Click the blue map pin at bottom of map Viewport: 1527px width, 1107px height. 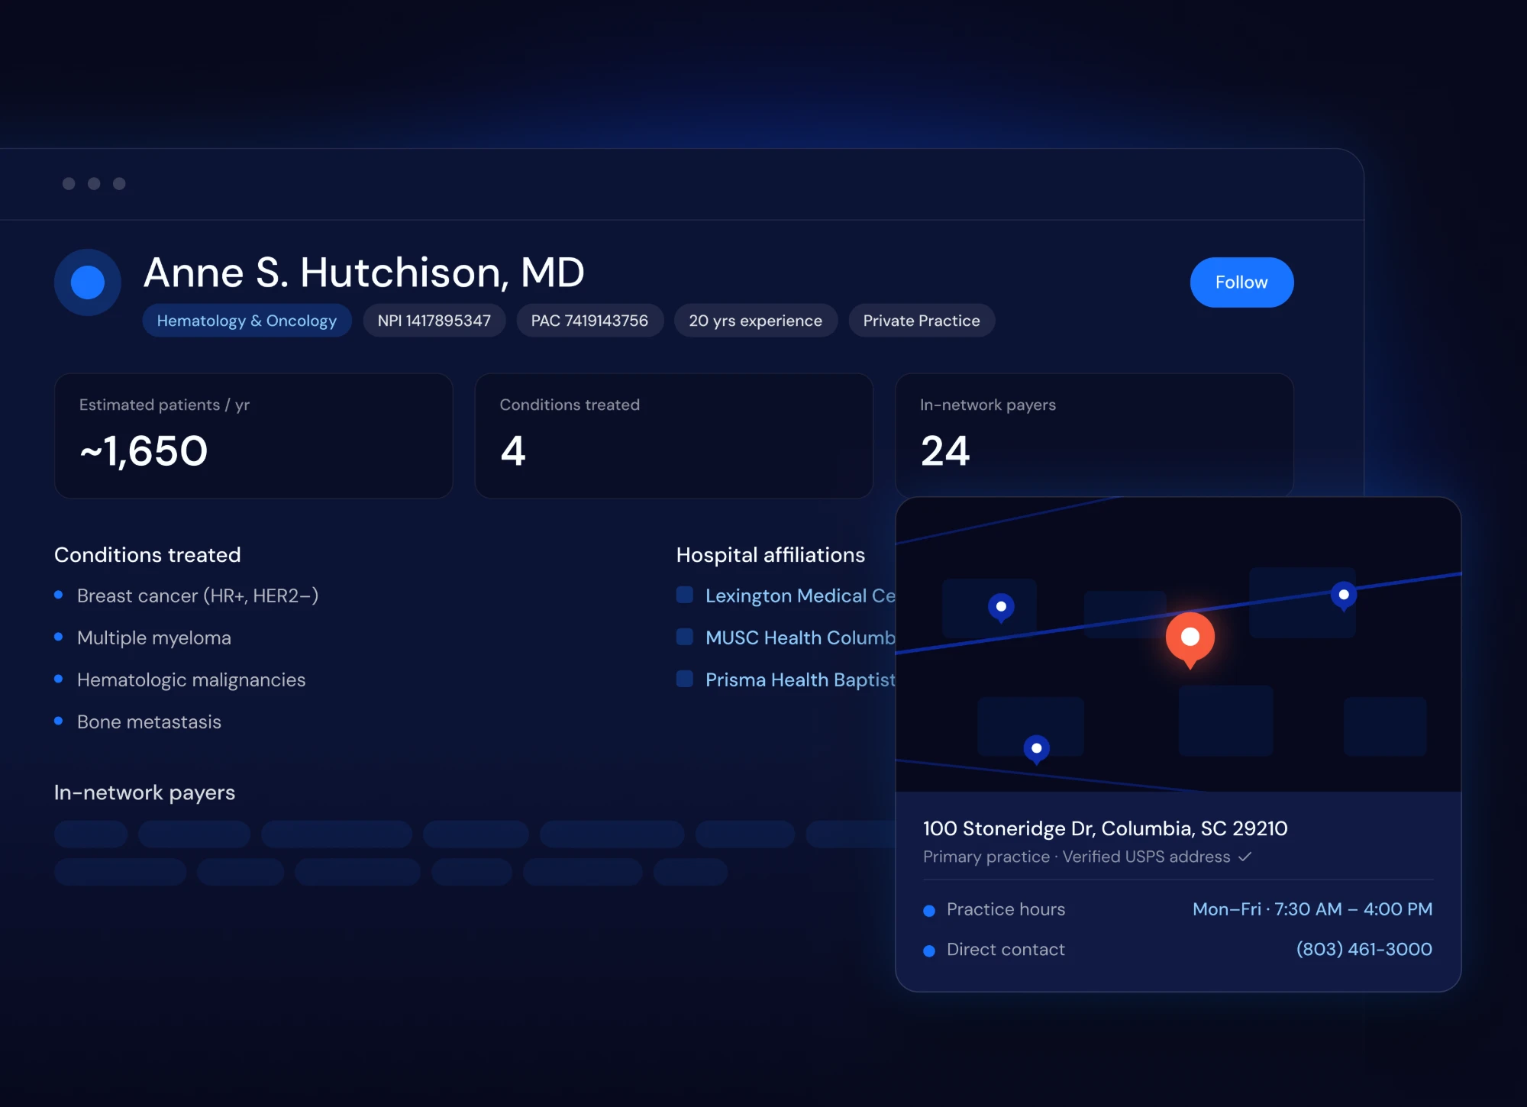[1037, 750]
